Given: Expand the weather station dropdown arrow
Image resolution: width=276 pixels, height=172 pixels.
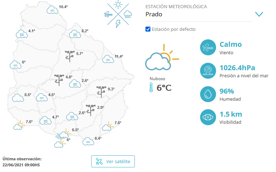Looking at the screenshot, I should click(x=259, y=14).
